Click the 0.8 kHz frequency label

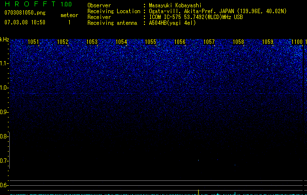coord(4,136)
